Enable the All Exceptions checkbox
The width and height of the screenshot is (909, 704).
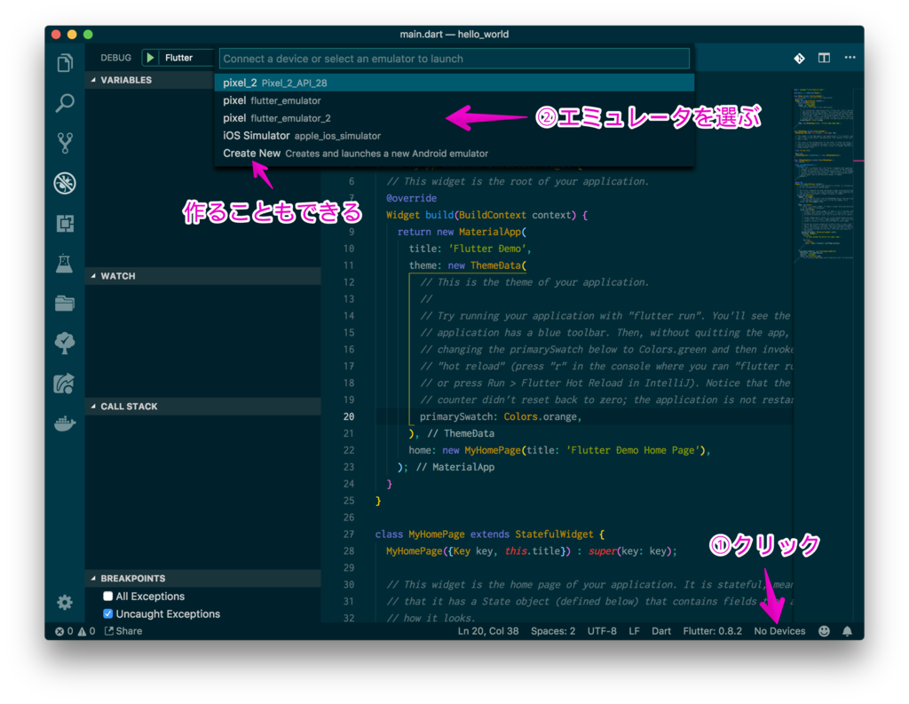pyautogui.click(x=107, y=597)
